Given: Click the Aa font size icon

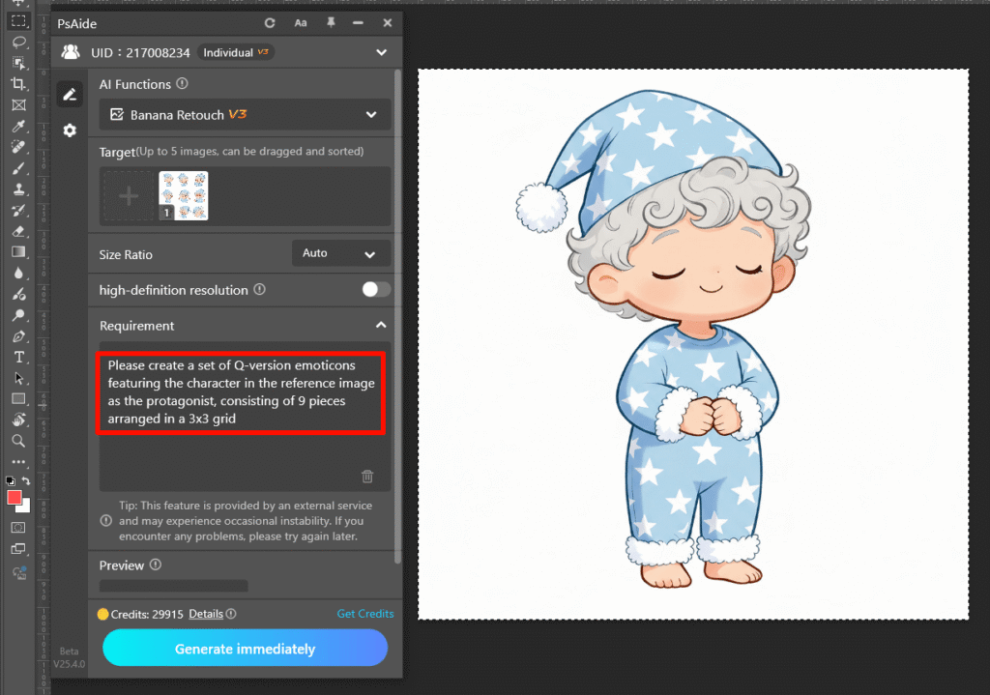Looking at the screenshot, I should [301, 22].
